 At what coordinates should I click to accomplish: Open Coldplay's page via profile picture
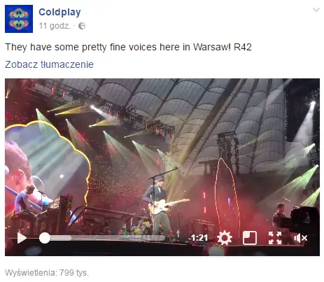coord(19,19)
